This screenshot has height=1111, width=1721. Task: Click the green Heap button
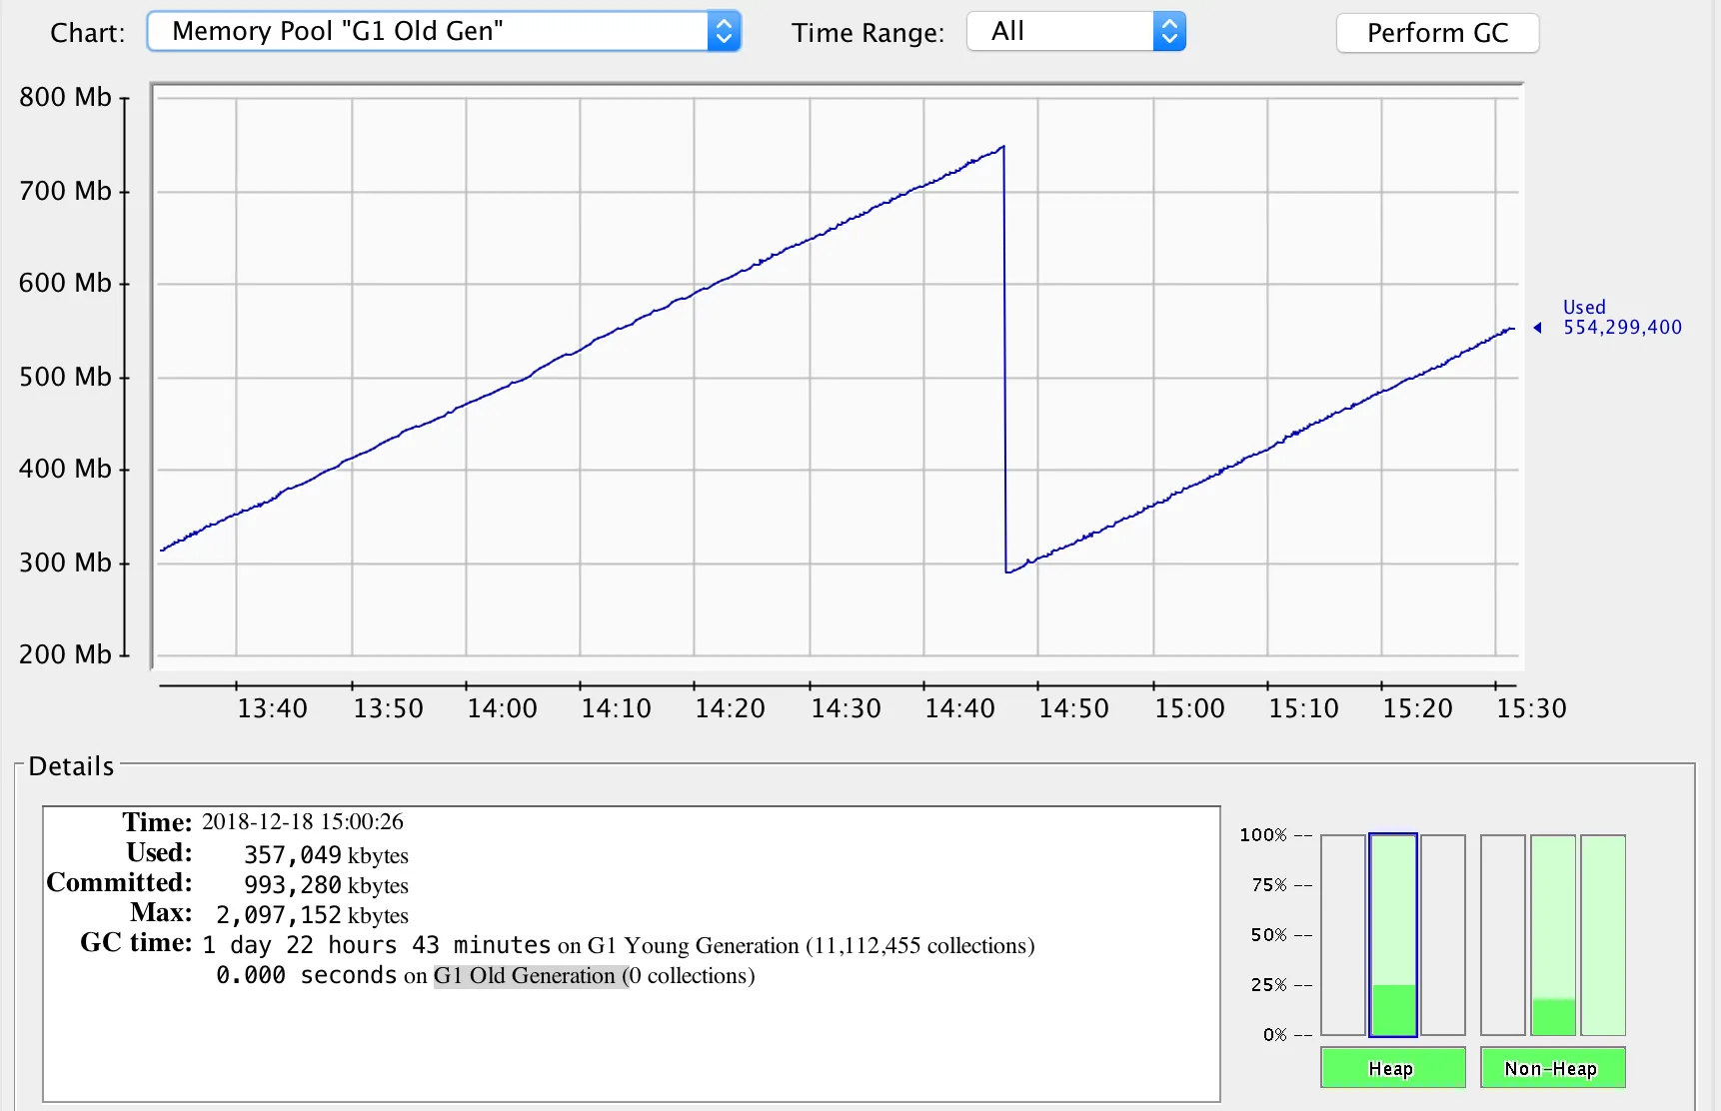tap(1392, 1068)
